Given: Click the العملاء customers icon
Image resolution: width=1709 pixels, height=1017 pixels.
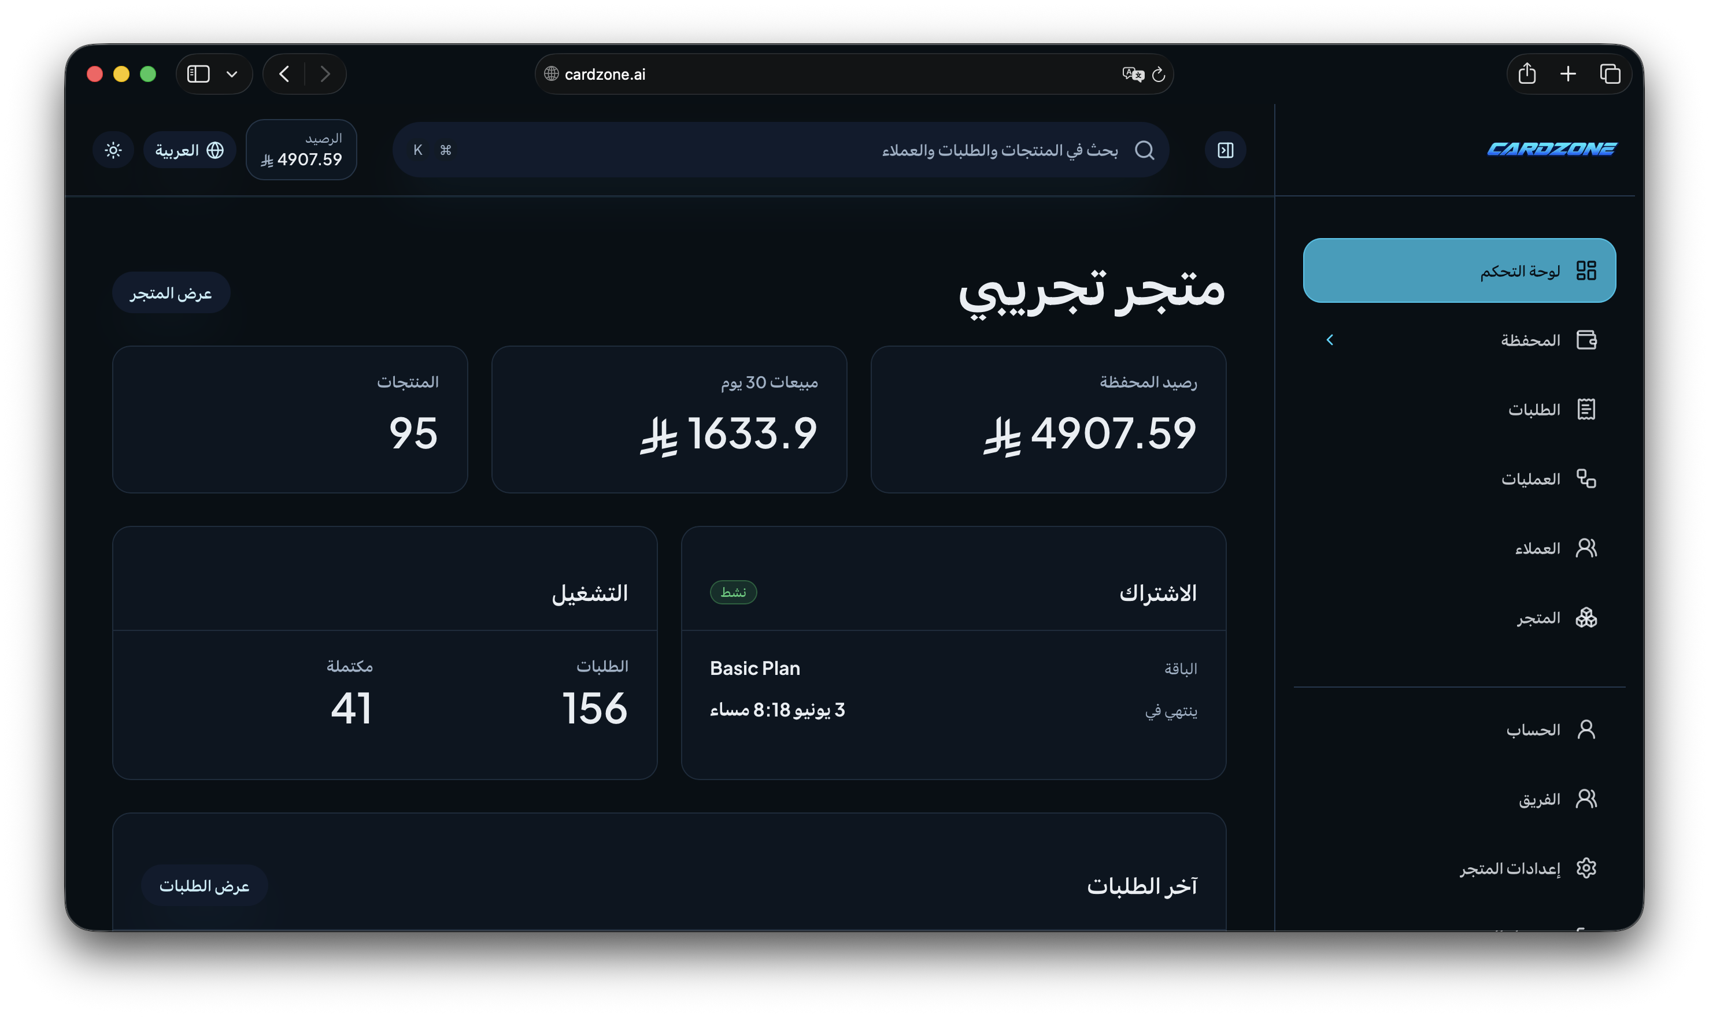Looking at the screenshot, I should 1586,548.
